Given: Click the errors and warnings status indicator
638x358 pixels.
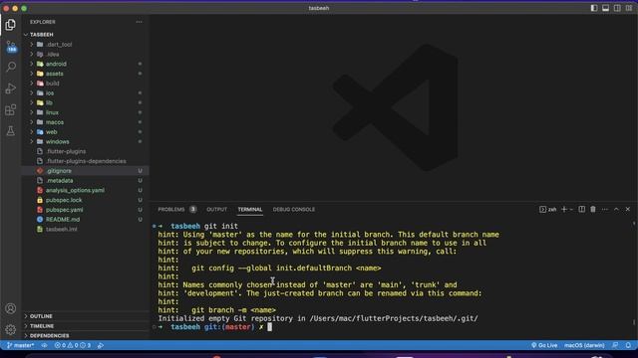Looking at the screenshot, I should (73, 345).
